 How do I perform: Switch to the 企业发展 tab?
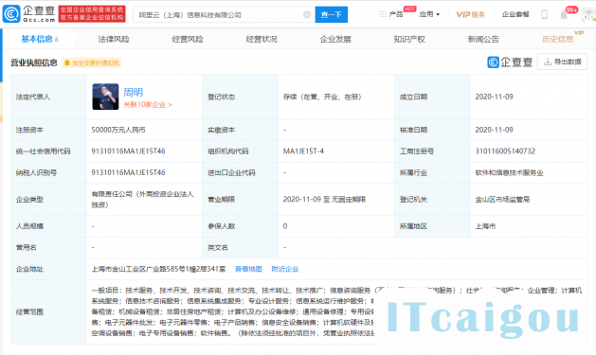[x=335, y=39]
